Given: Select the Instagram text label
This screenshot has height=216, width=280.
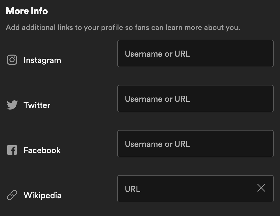Looking at the screenshot, I should [x=42, y=60].
